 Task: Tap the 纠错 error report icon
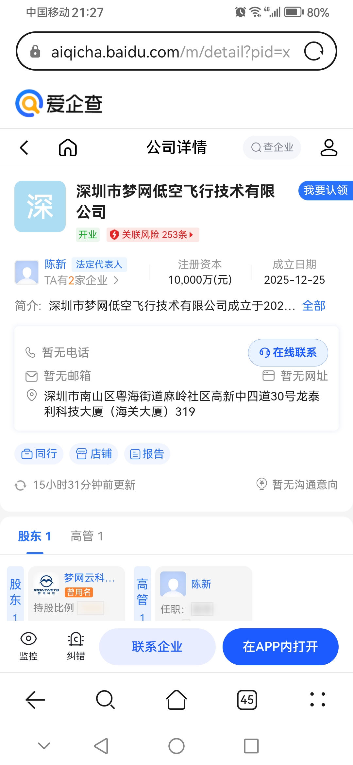[76, 638]
